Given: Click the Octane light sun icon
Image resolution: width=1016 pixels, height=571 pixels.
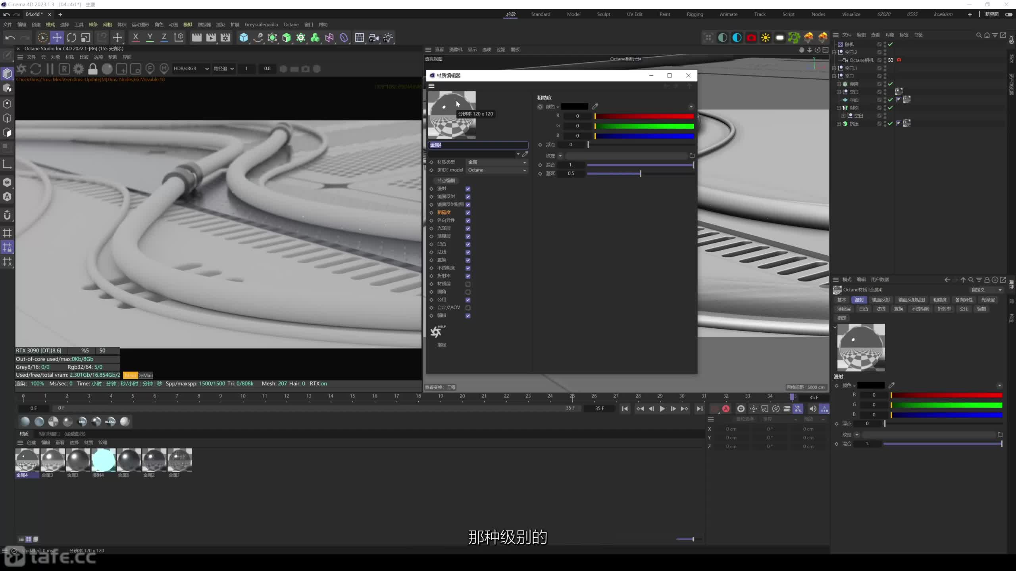Looking at the screenshot, I should [766, 38].
